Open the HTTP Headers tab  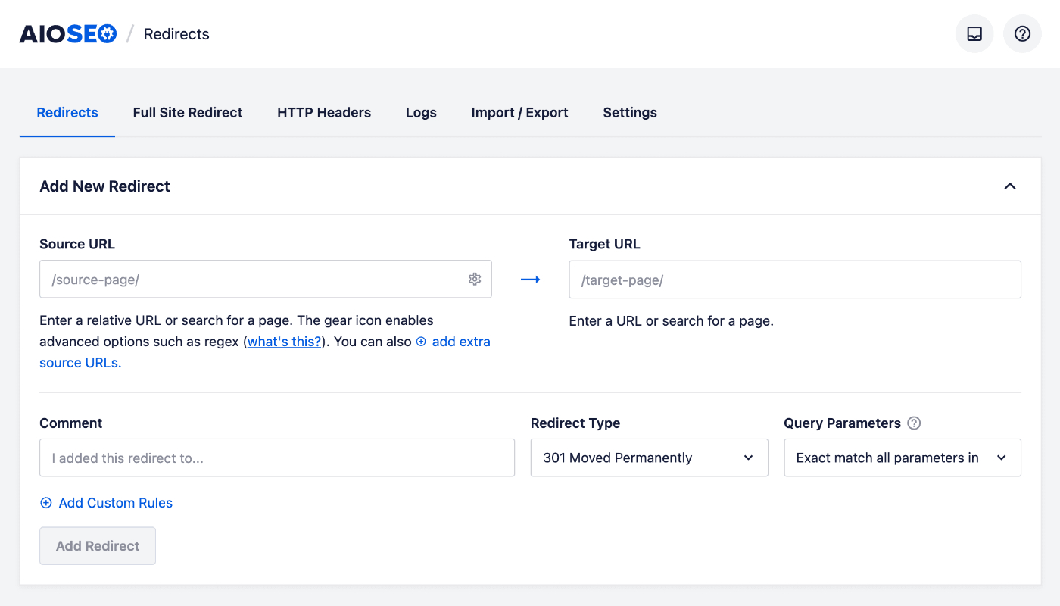(324, 112)
